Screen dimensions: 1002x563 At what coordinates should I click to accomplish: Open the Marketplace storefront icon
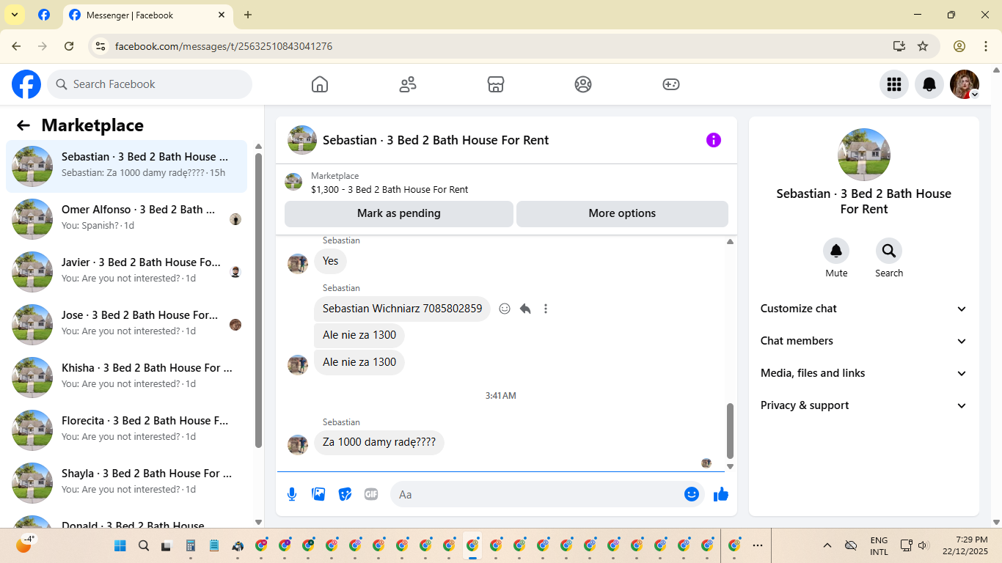click(496, 84)
